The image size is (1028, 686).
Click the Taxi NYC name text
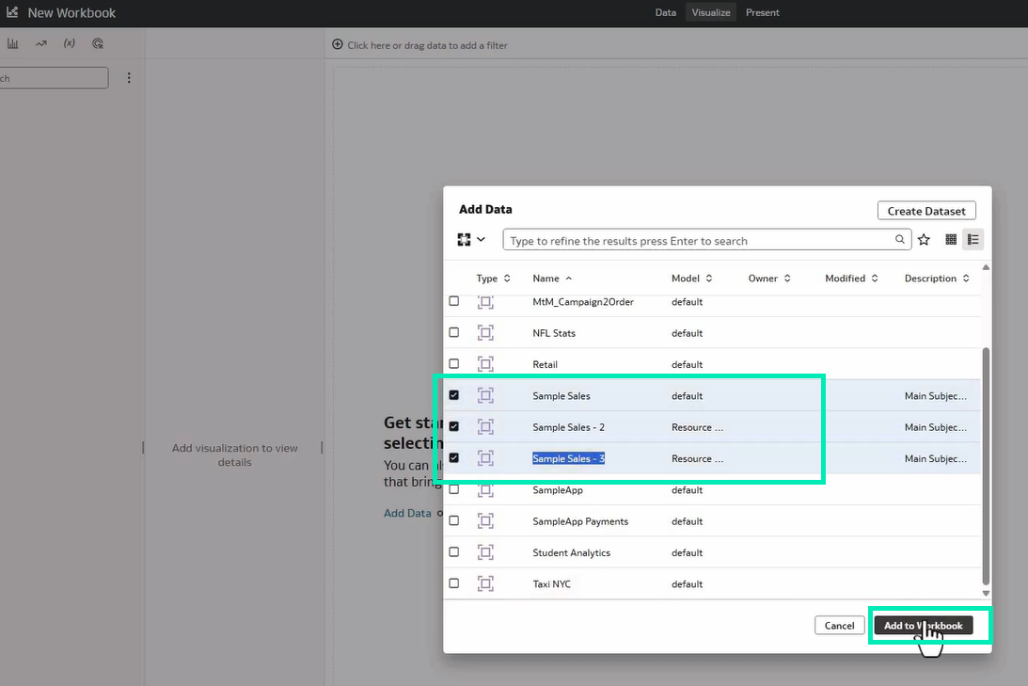(551, 584)
